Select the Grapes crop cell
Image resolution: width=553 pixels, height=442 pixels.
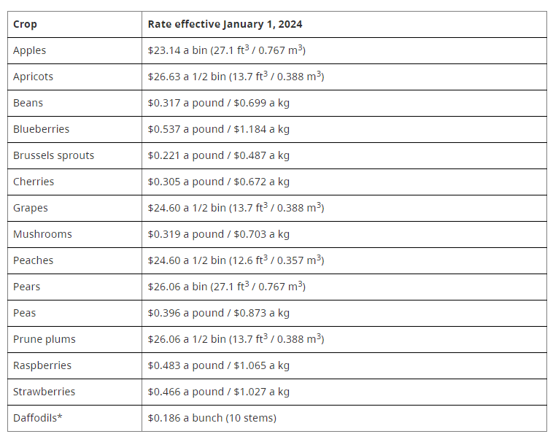tap(31, 208)
